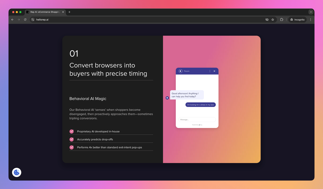Click 'Proprietary AI developed in-house' text
Viewport: 323px width, 189px height.
tap(98, 131)
